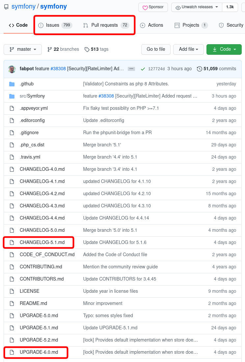Click the file icon next to CODE_OF_CONDUCT.md
Image resolution: width=245 pixels, height=362 pixels.
click(x=12, y=255)
